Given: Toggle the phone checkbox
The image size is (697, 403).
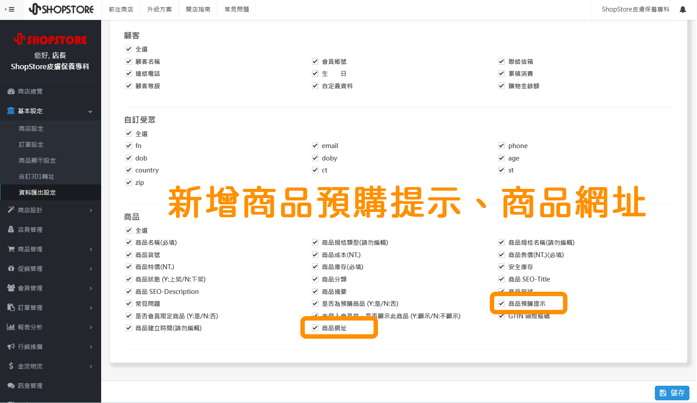Looking at the screenshot, I should (501, 146).
